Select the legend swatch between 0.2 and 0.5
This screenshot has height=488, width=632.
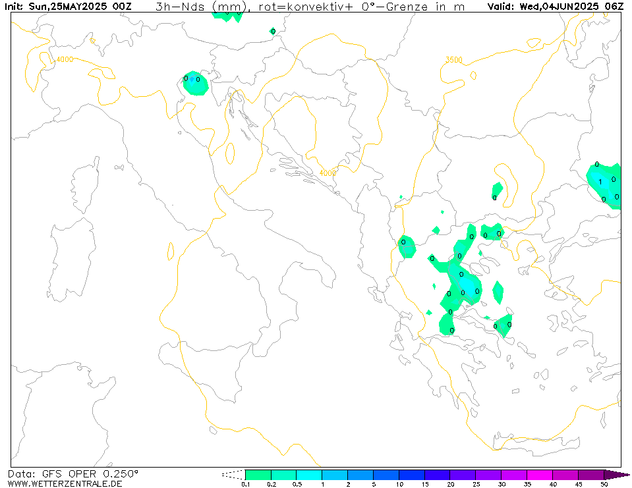point(284,475)
